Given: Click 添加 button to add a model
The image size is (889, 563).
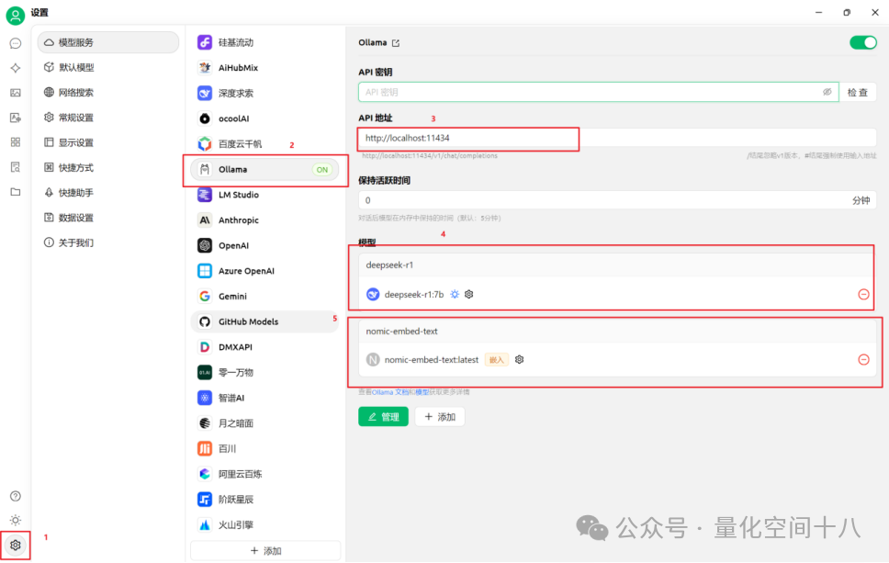Looking at the screenshot, I should pyautogui.click(x=440, y=417).
